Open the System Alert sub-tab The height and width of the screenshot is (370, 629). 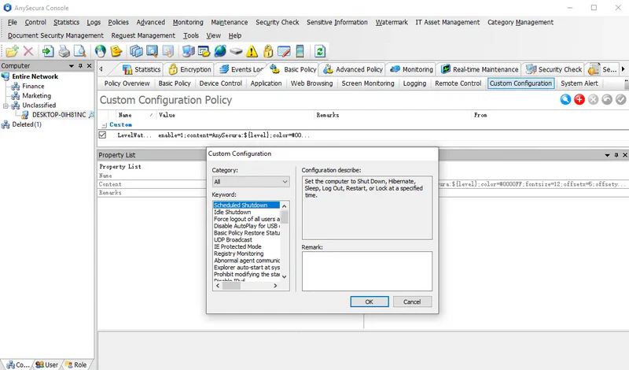pos(579,83)
